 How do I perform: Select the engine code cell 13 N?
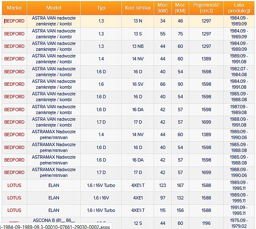tap(138, 21)
